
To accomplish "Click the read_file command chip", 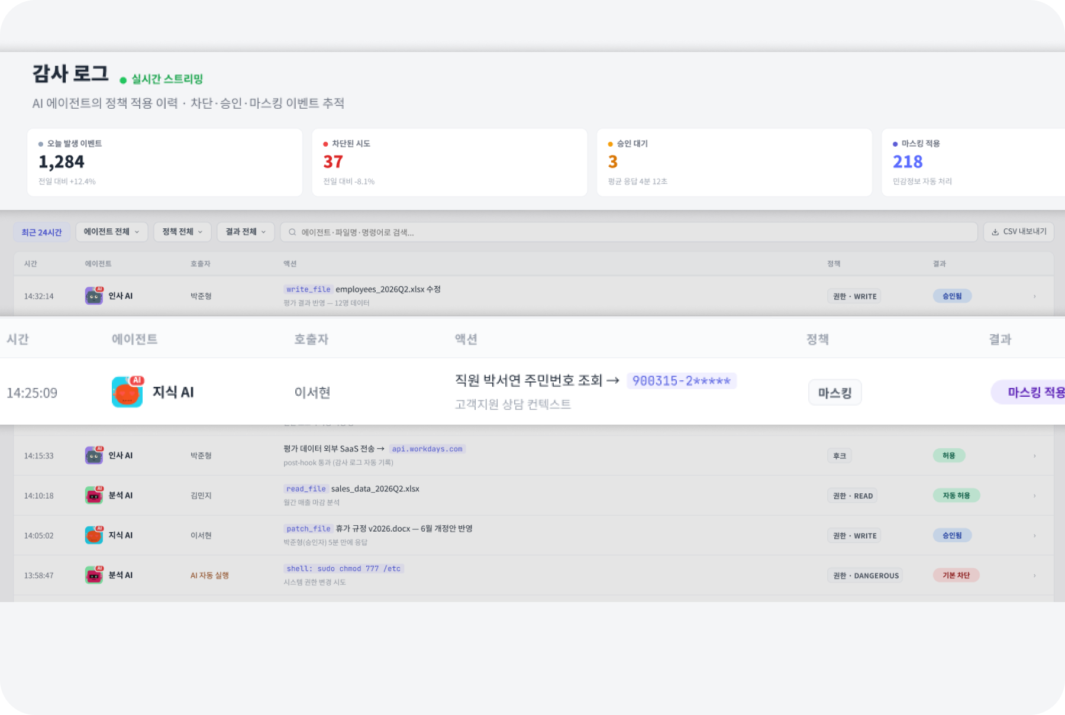I will 306,488.
